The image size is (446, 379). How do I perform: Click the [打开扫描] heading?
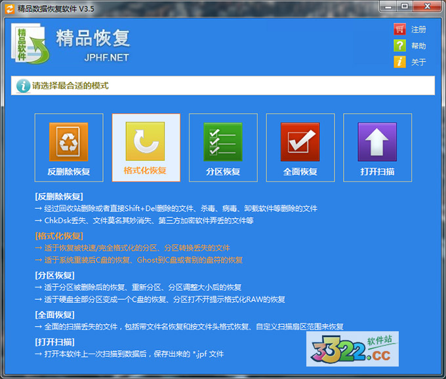(54, 342)
